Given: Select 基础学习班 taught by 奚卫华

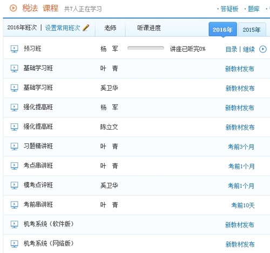Looking at the screenshot, I should (38, 88).
